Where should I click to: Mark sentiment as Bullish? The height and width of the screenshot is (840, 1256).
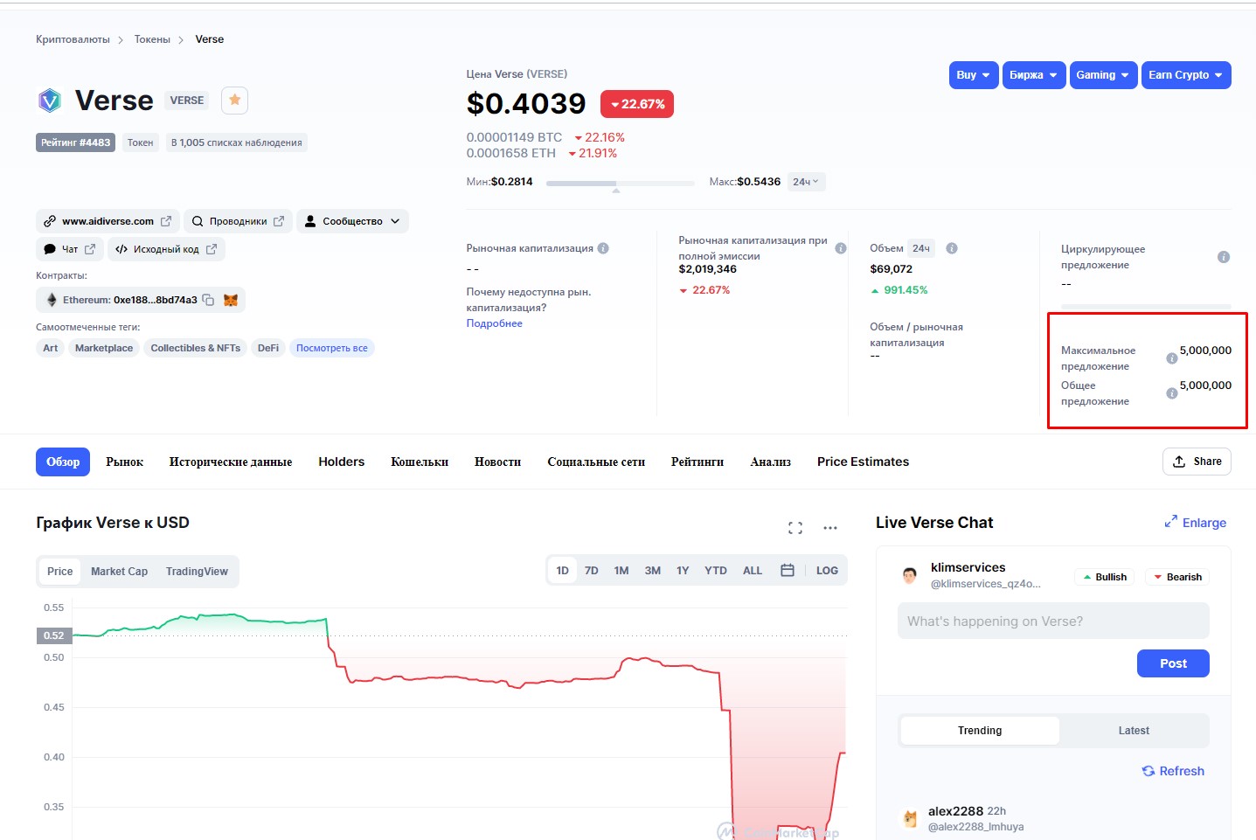pos(1104,577)
